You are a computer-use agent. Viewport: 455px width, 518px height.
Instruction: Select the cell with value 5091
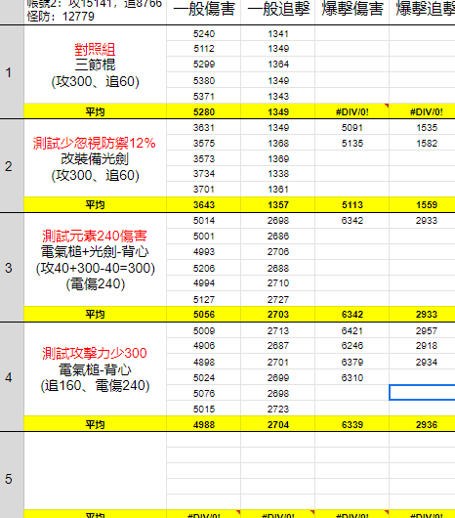coord(352,127)
